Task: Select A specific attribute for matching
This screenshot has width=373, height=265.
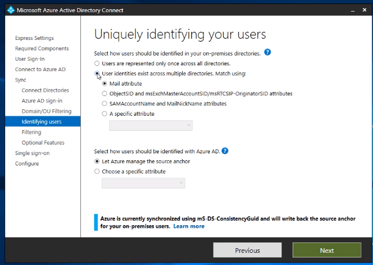Action: (x=105, y=113)
